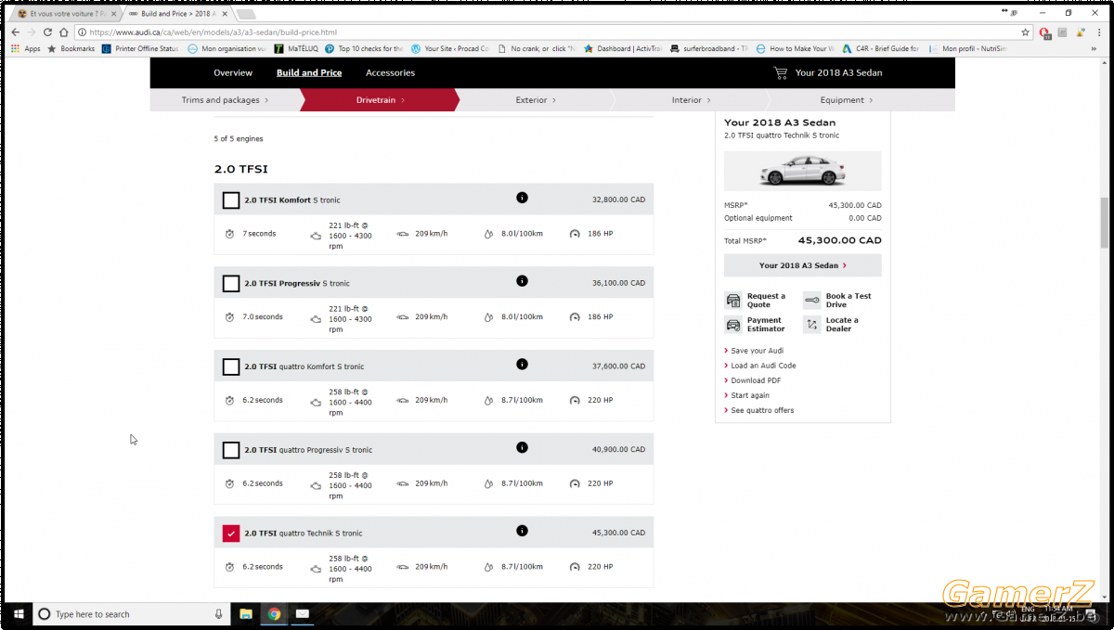Viewport: 1114px width, 630px height.
Task: Click the browser Back arrow
Action: point(16,32)
